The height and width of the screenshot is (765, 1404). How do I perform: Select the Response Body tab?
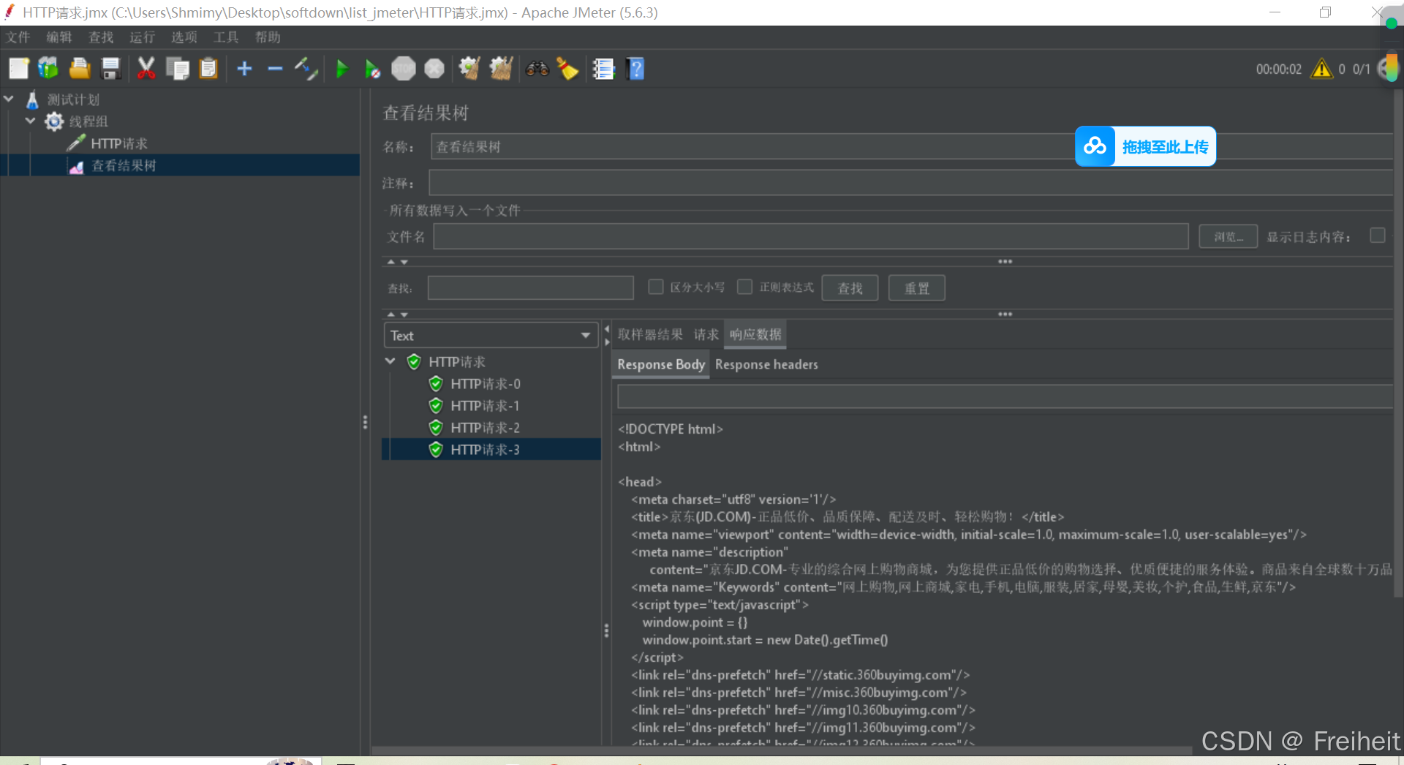pyautogui.click(x=661, y=364)
